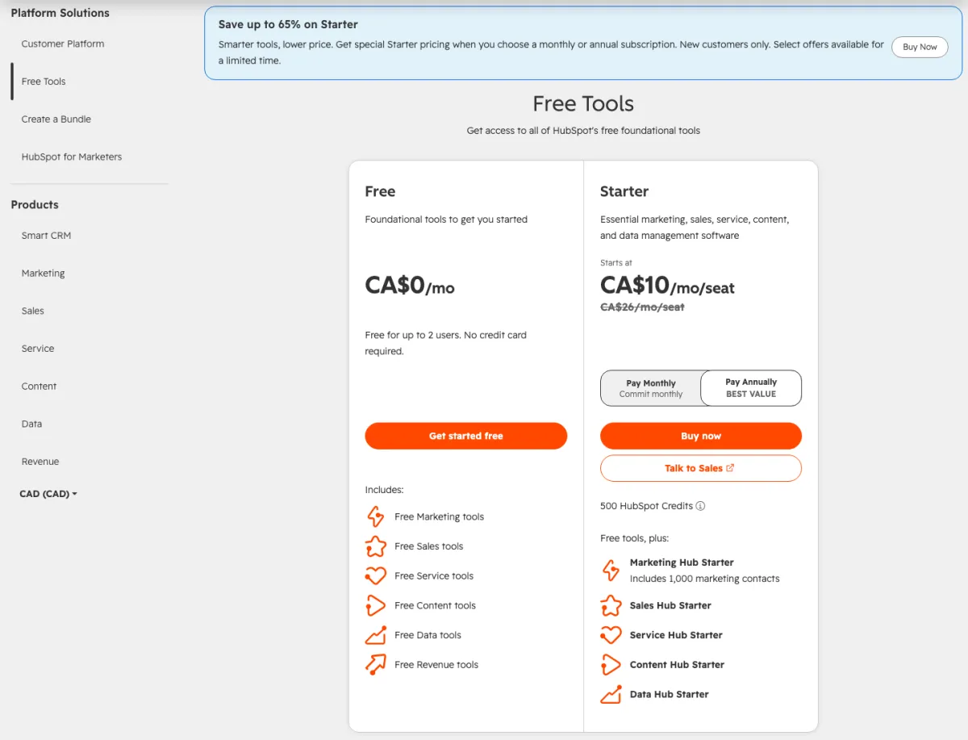
Task: Open Create a Bundle in the sidebar
Action: click(x=56, y=119)
